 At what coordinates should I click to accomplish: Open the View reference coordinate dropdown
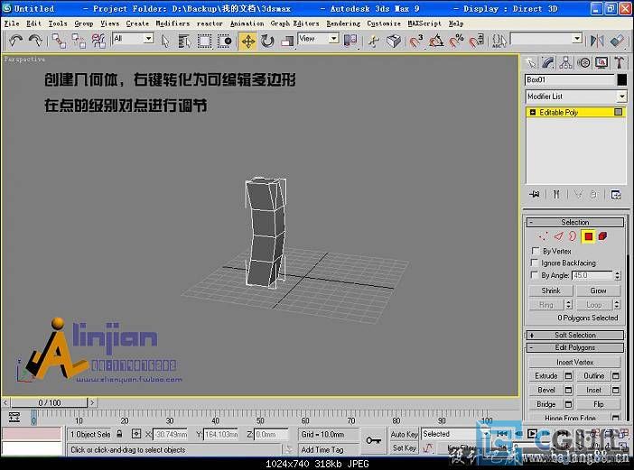[x=319, y=39]
